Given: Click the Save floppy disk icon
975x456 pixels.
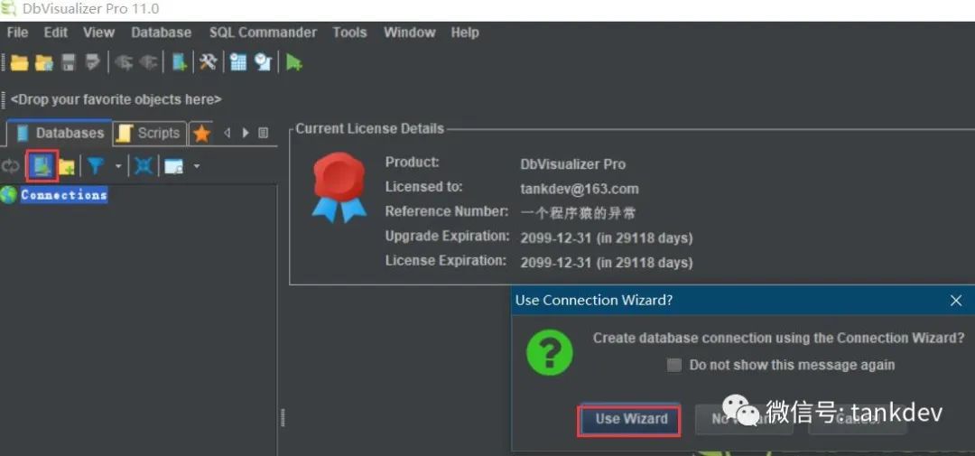Looking at the screenshot, I should pos(69,62).
